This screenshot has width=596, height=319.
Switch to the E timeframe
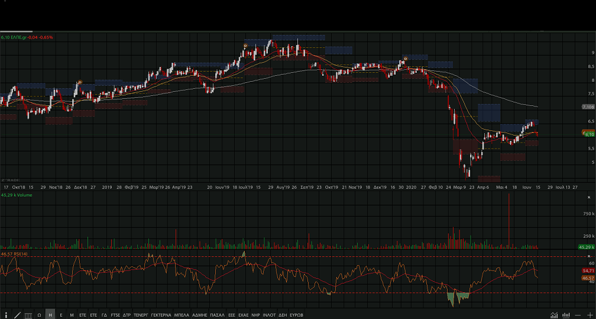point(61,315)
